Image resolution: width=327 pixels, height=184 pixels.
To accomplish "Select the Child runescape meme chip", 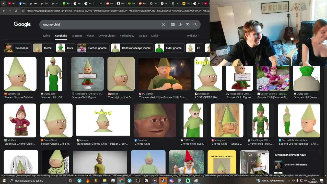I will (132, 48).
